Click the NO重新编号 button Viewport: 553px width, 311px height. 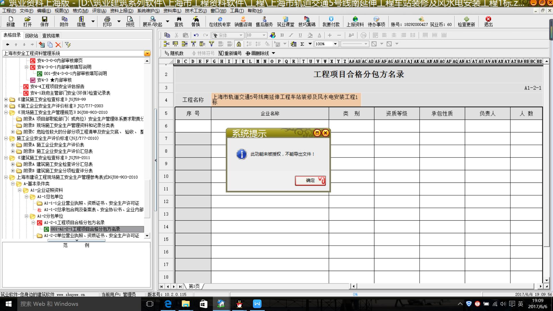[230, 53]
